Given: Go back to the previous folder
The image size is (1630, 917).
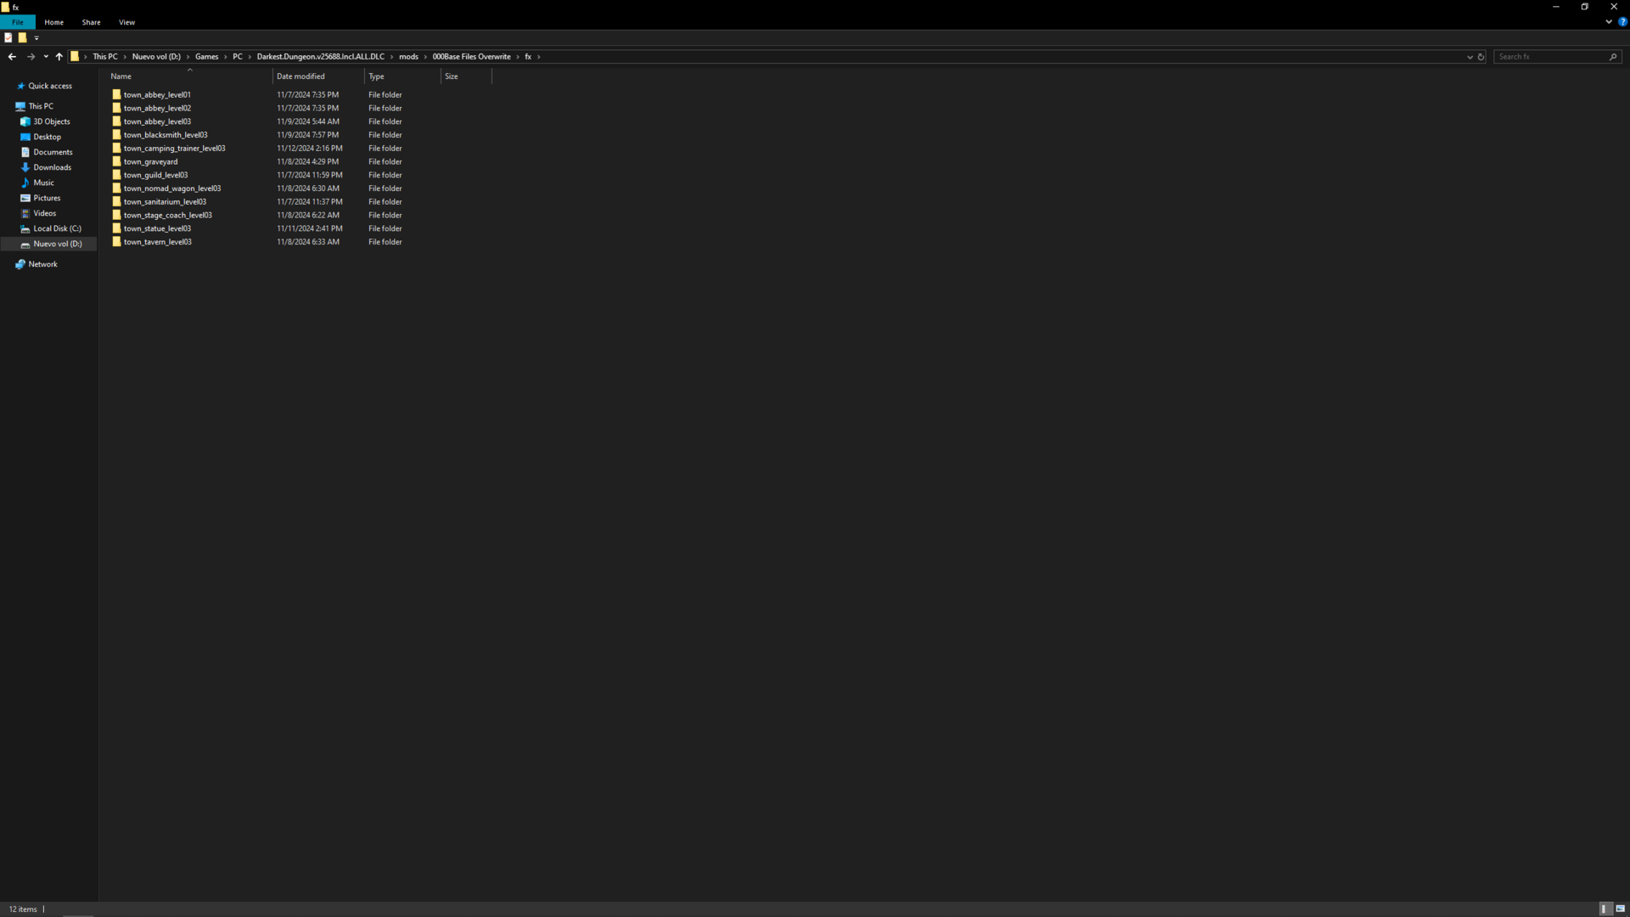Looking at the screenshot, I should coord(12,57).
